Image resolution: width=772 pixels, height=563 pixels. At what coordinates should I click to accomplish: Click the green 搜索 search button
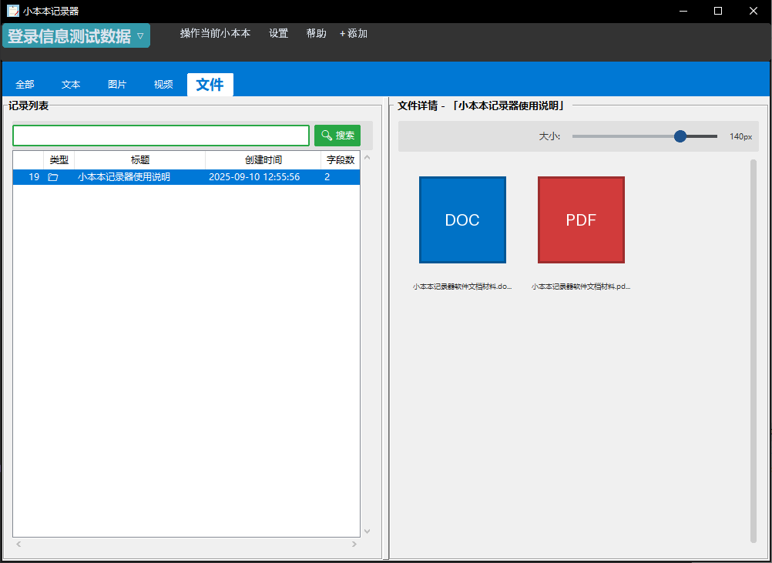click(x=337, y=136)
